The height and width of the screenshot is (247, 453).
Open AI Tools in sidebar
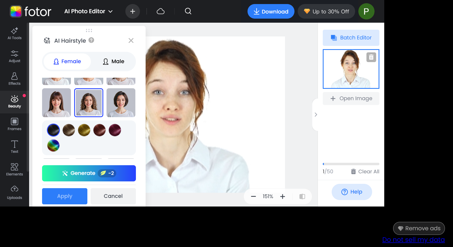point(15,34)
